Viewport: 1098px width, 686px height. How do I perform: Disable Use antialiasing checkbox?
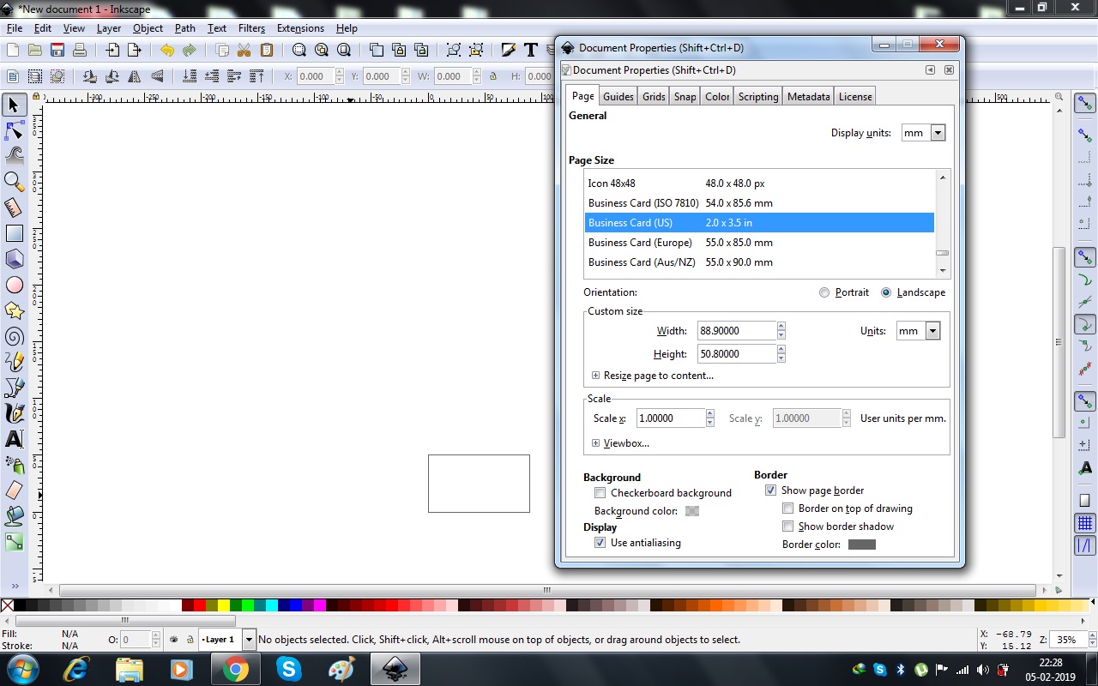pyautogui.click(x=600, y=543)
